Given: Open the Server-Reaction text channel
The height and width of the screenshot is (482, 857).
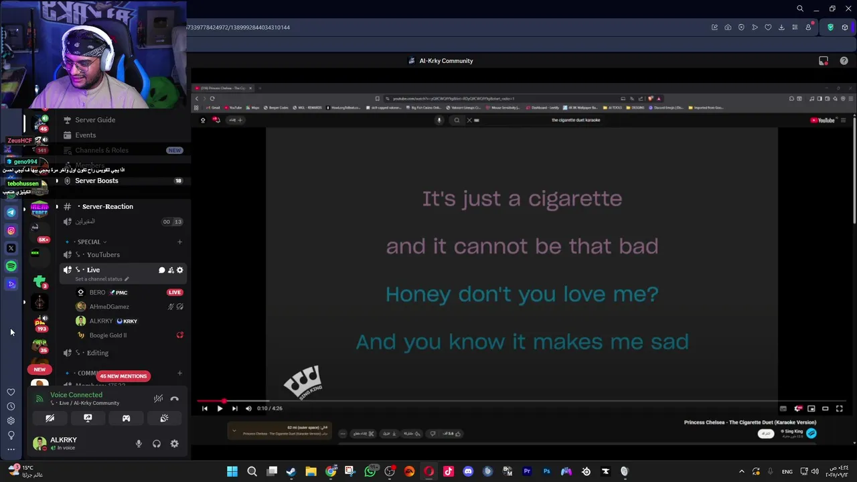Looking at the screenshot, I should click(x=107, y=207).
